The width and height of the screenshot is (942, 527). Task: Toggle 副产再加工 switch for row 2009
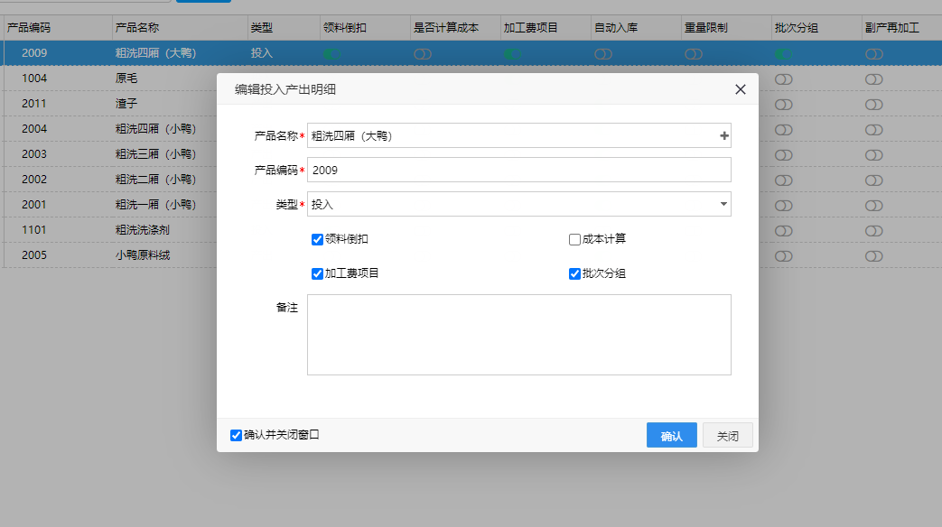point(873,54)
